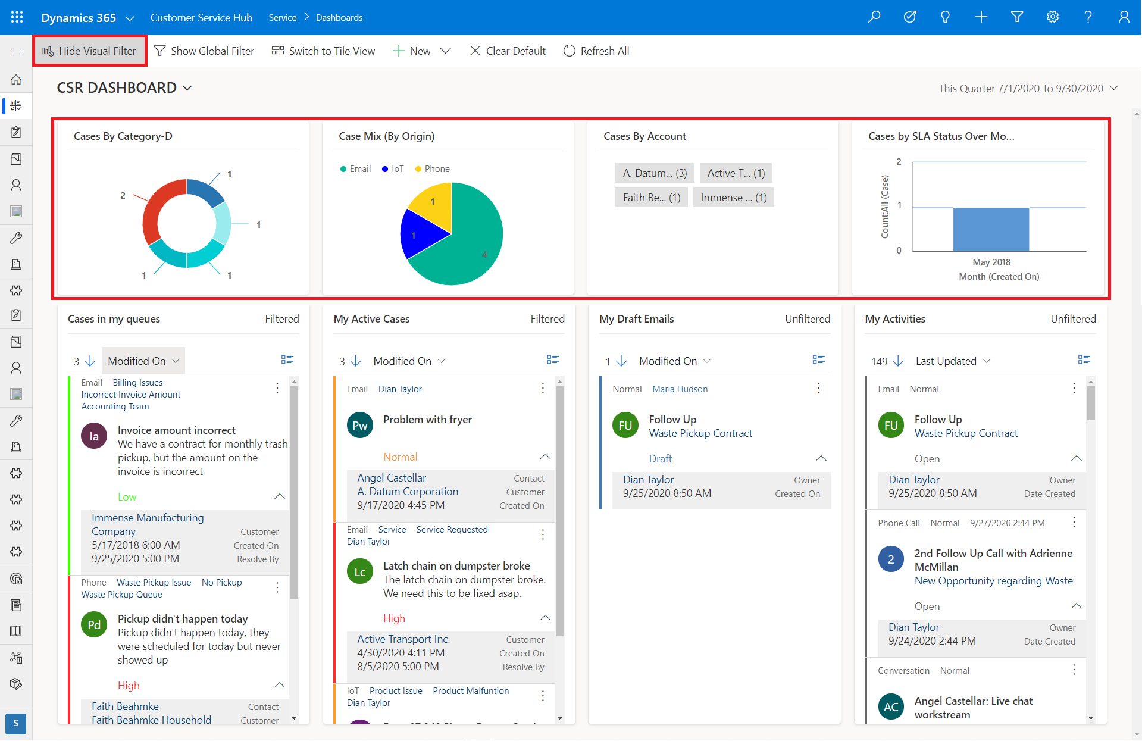
Task: Open the app launcher waffle icon
Action: pyautogui.click(x=17, y=17)
